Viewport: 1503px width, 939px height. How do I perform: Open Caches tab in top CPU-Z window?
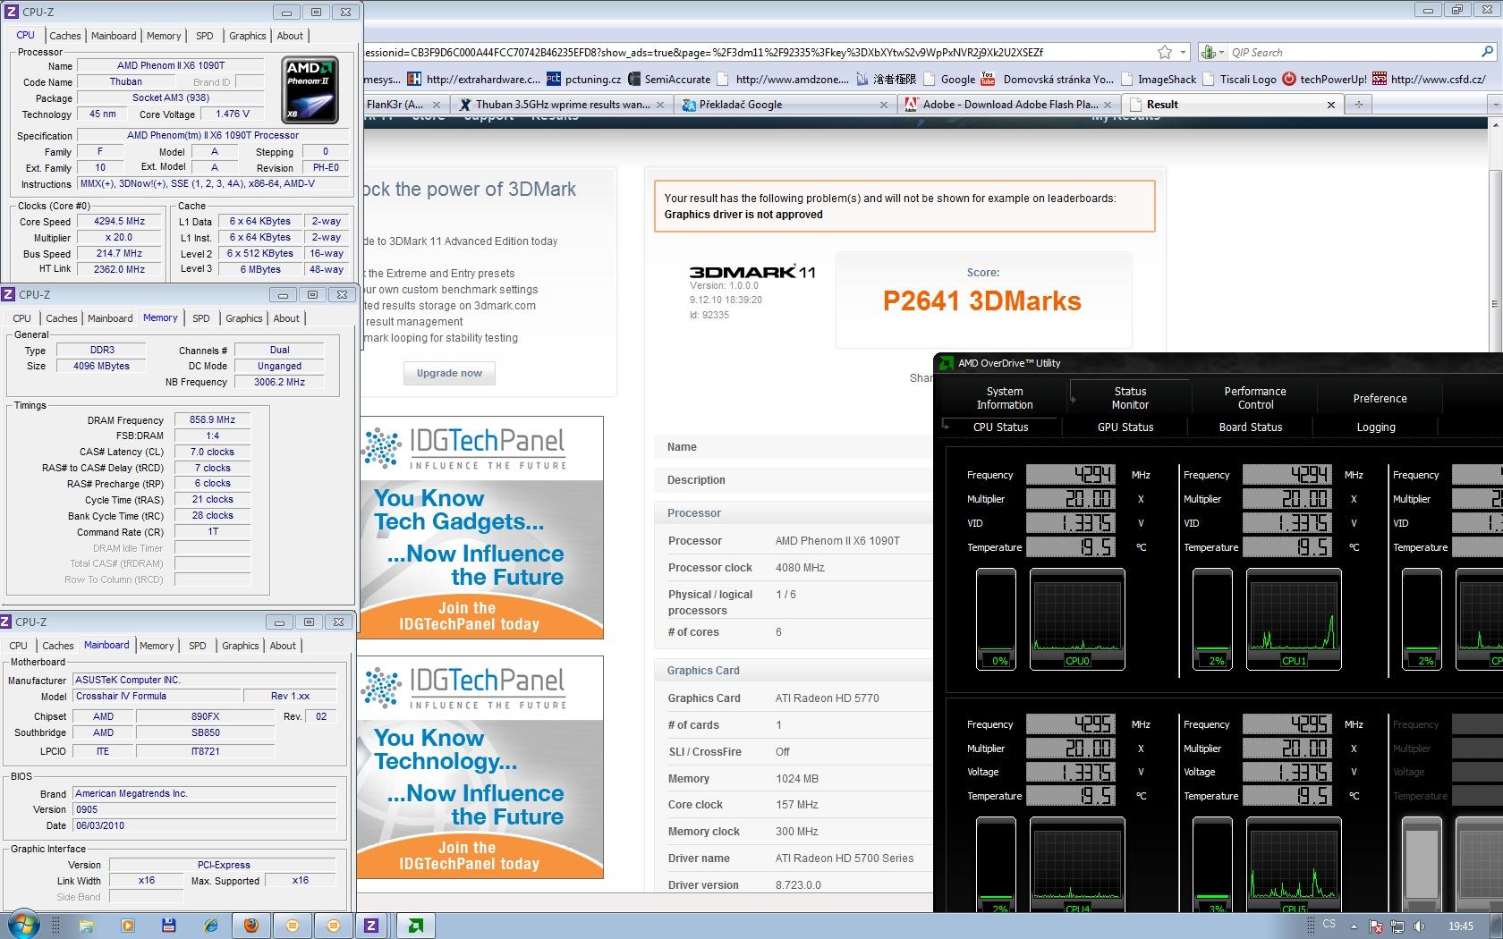[x=65, y=36]
